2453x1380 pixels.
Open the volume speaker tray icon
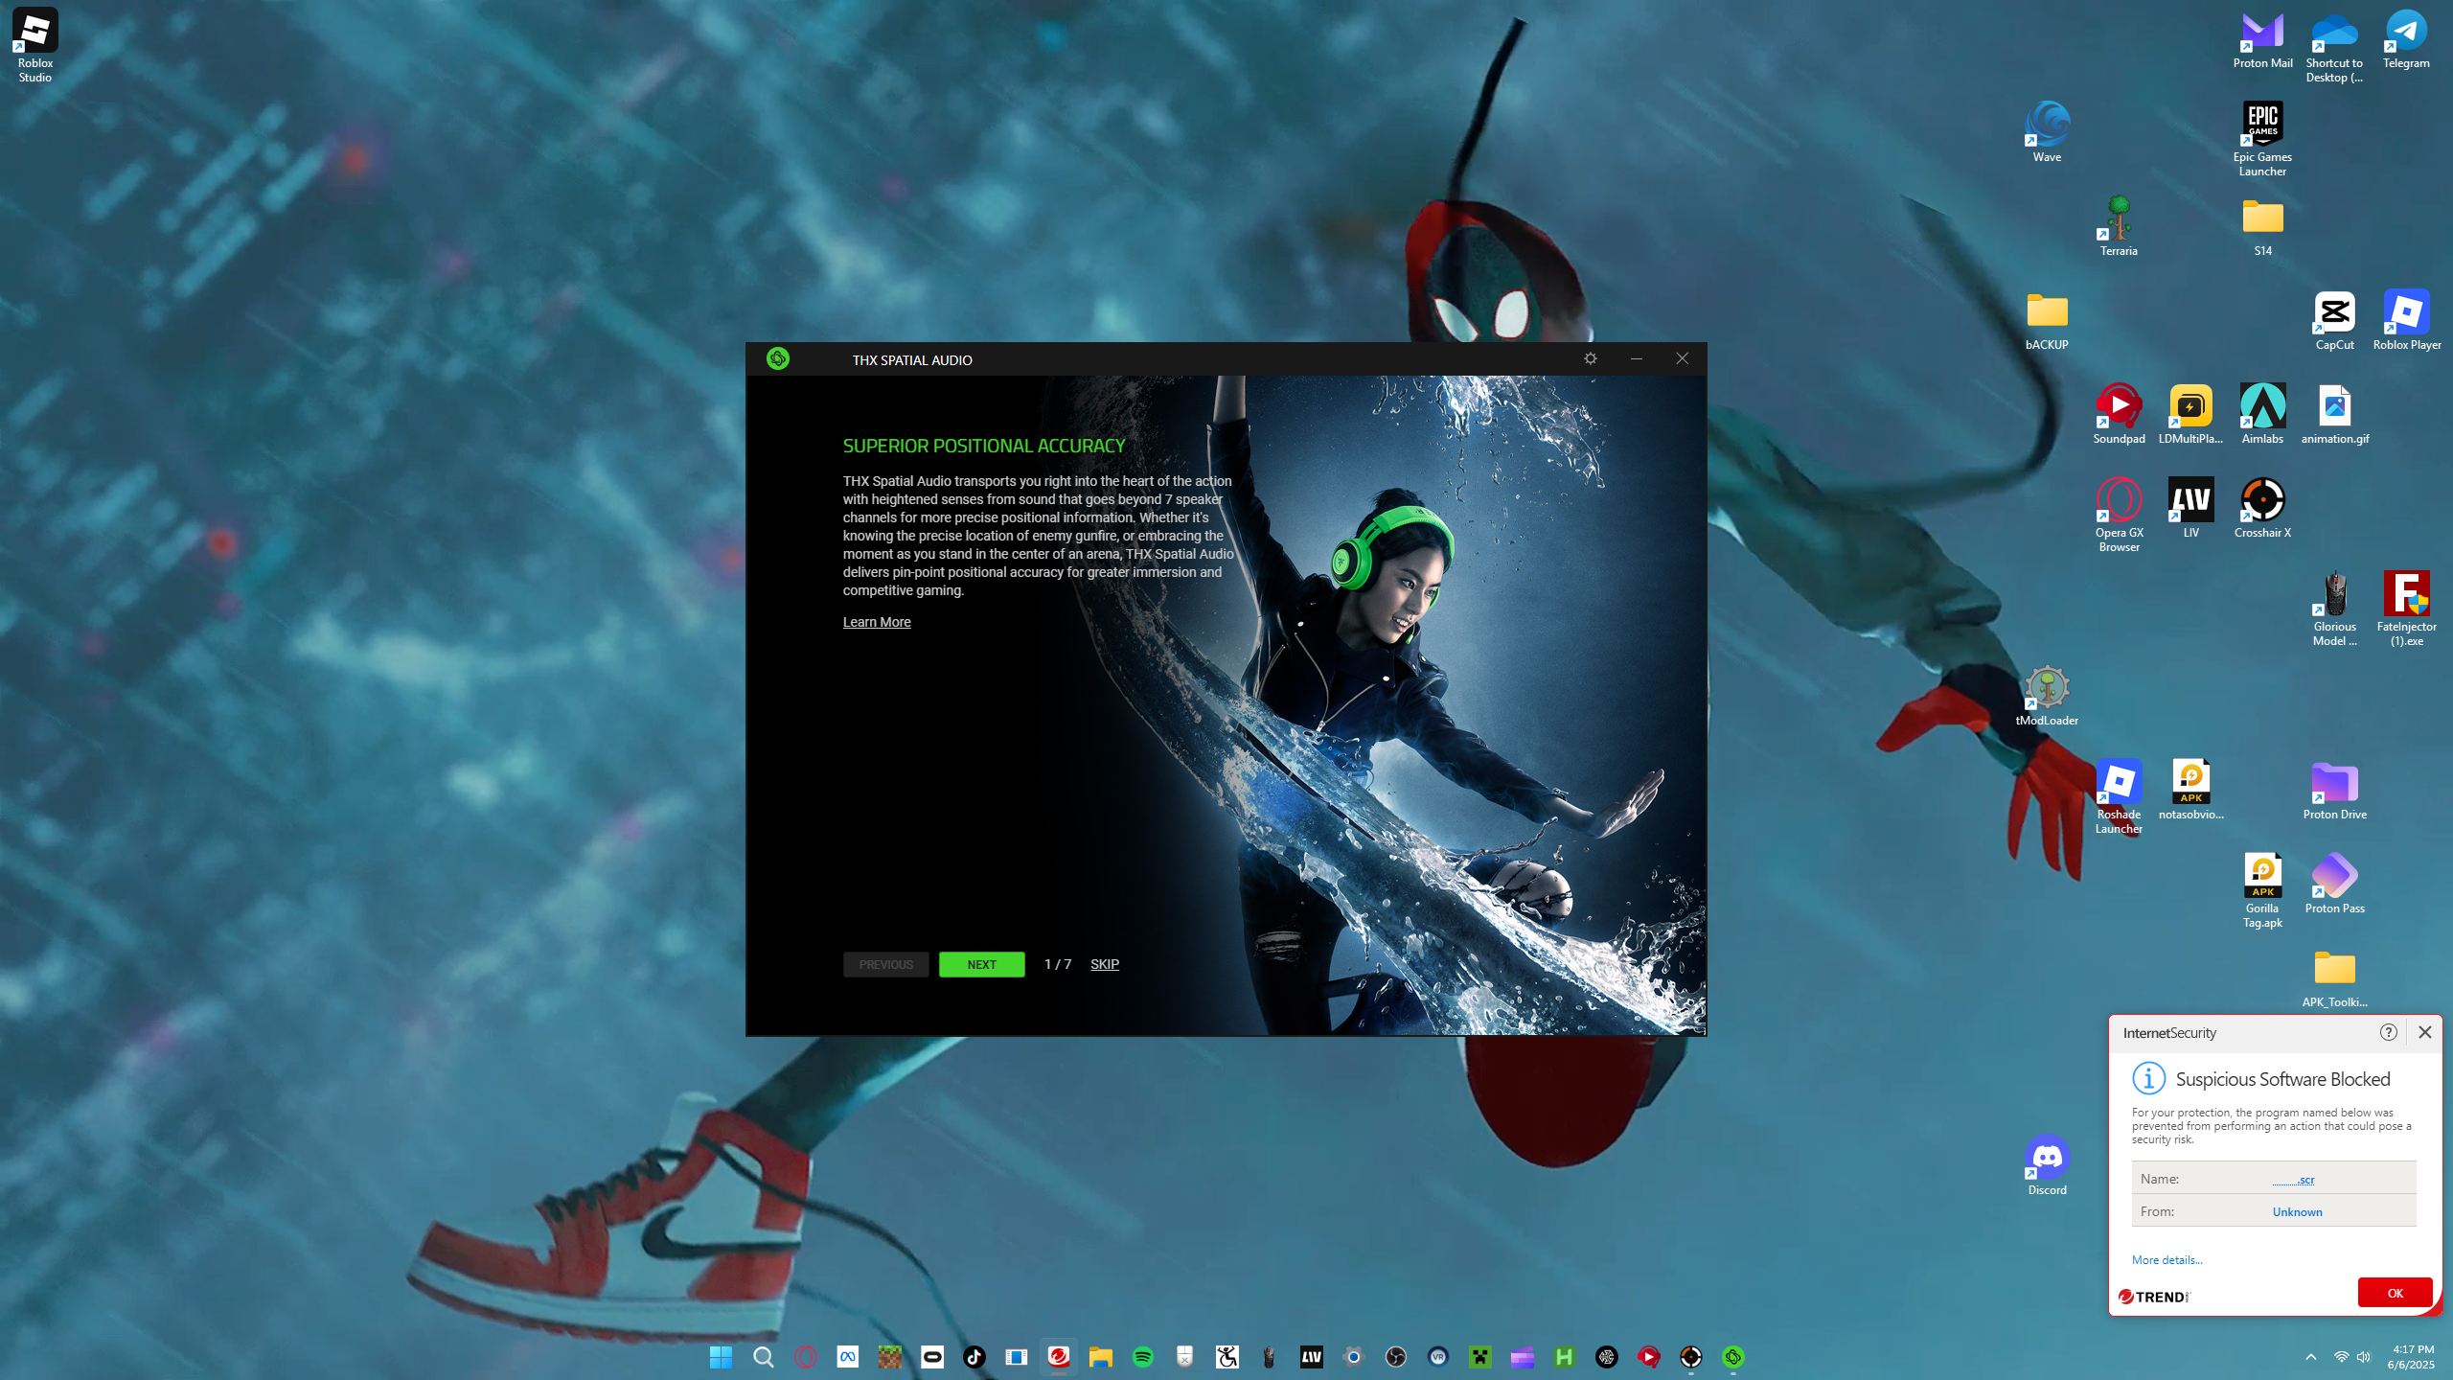point(2364,1356)
